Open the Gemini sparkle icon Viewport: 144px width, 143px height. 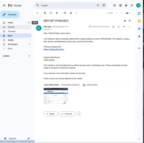126,5
